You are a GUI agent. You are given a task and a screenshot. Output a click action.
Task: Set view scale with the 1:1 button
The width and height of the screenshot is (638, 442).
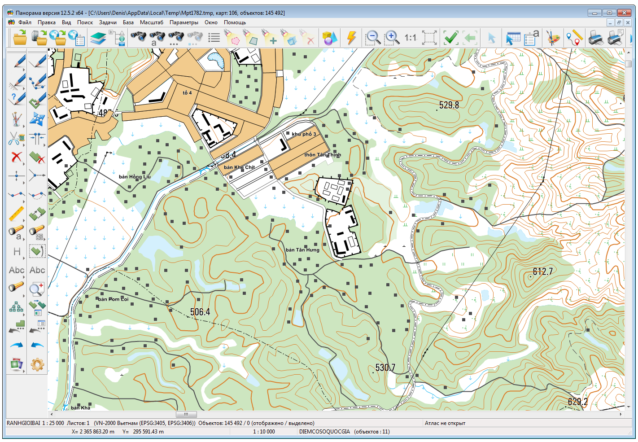click(410, 38)
